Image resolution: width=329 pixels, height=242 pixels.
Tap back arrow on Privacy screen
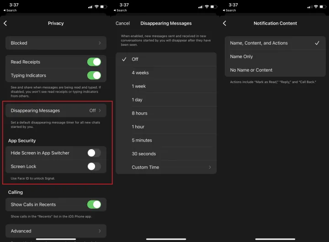[5, 23]
